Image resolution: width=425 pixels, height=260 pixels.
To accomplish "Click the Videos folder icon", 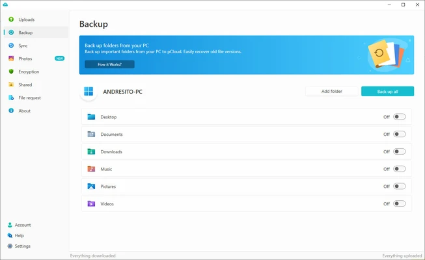I will [91, 203].
